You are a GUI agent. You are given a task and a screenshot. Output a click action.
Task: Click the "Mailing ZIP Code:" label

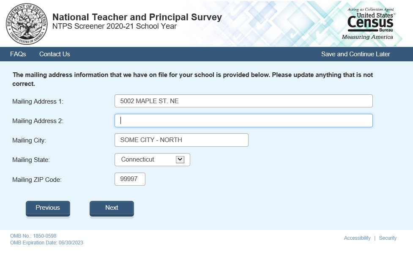(37, 180)
